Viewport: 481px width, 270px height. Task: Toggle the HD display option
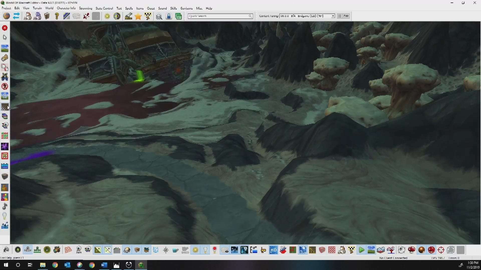click(x=273, y=250)
